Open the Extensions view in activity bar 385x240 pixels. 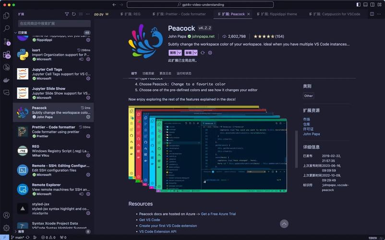click(6, 54)
